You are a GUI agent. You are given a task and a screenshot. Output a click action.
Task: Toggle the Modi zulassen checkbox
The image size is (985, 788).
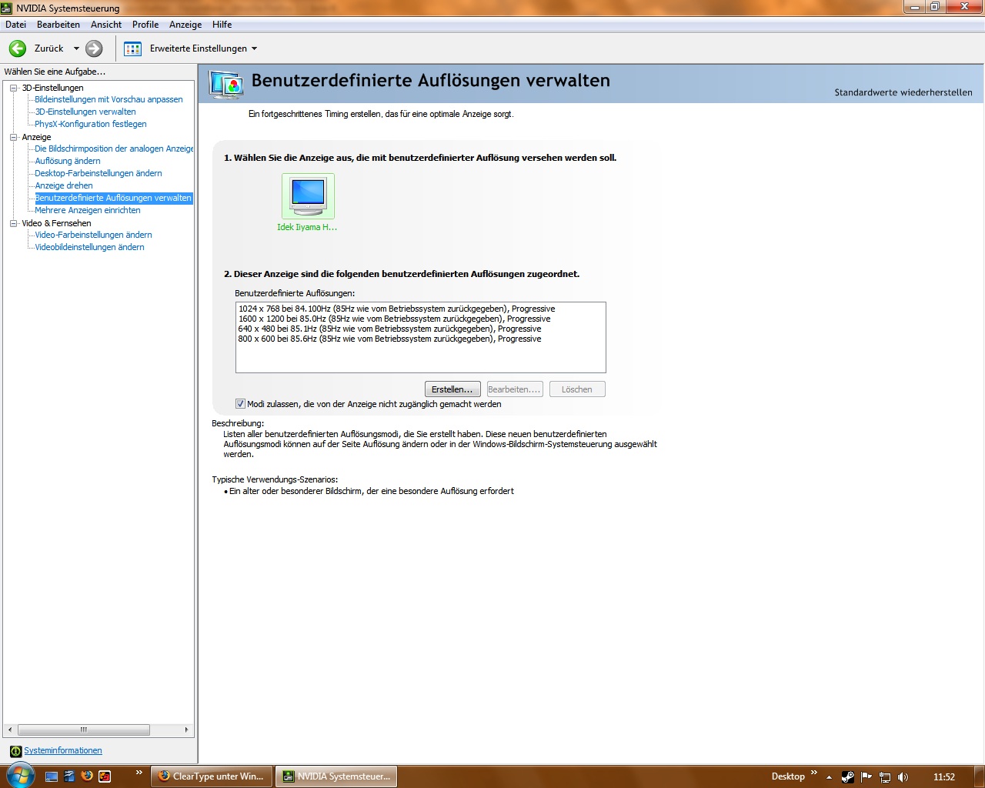[x=240, y=404]
